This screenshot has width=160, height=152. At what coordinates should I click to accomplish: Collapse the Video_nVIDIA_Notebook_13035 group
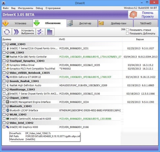click(7, 73)
